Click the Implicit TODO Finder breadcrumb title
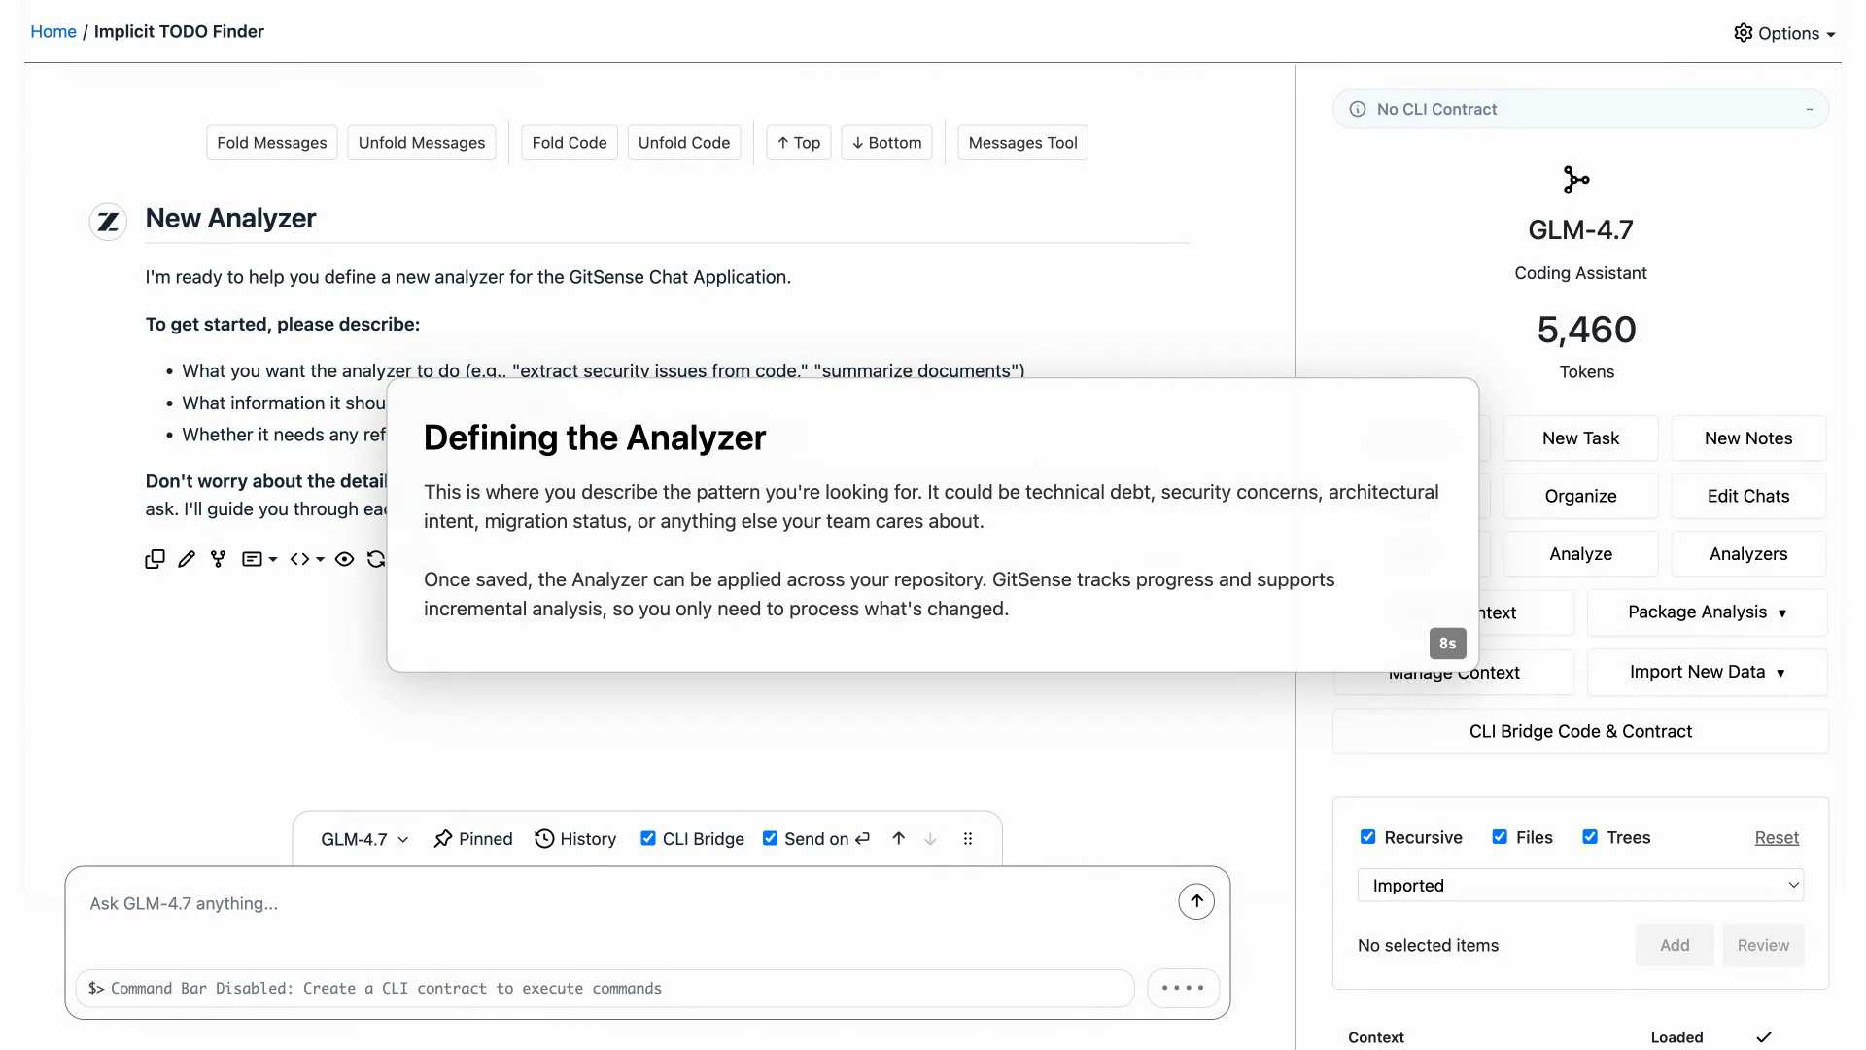This screenshot has width=1866, height=1050. point(179,31)
